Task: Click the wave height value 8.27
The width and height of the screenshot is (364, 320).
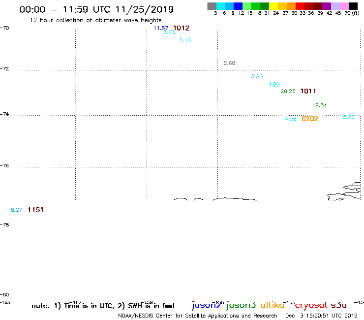Action: click(x=17, y=210)
